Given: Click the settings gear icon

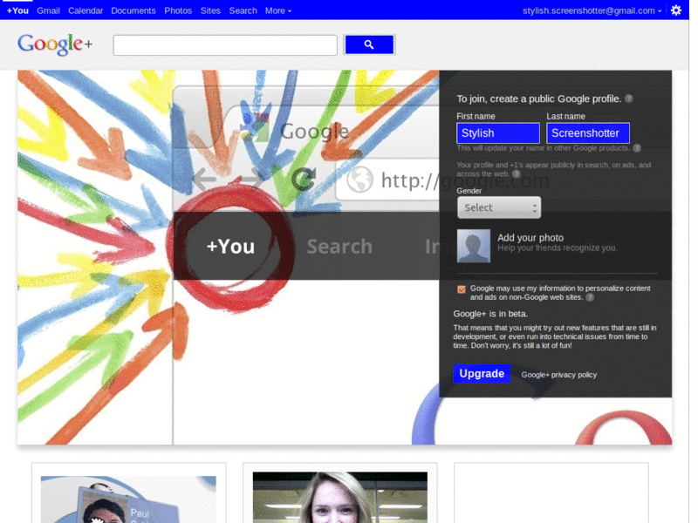Looking at the screenshot, I should coord(675,10).
